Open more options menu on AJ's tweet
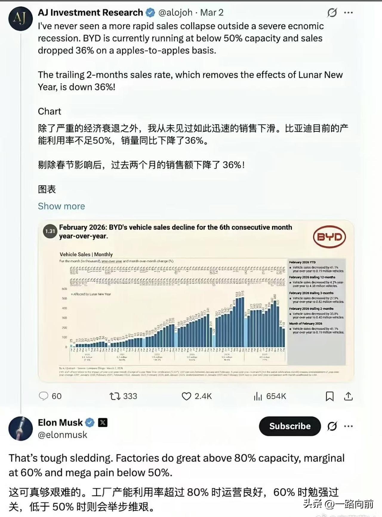Screen dimensions: 382x517 [x=348, y=13]
